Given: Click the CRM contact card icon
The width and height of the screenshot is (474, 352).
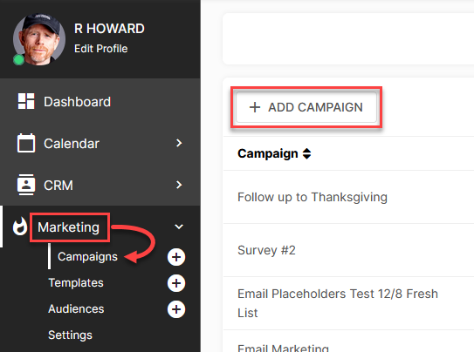Looking at the screenshot, I should pos(26,185).
